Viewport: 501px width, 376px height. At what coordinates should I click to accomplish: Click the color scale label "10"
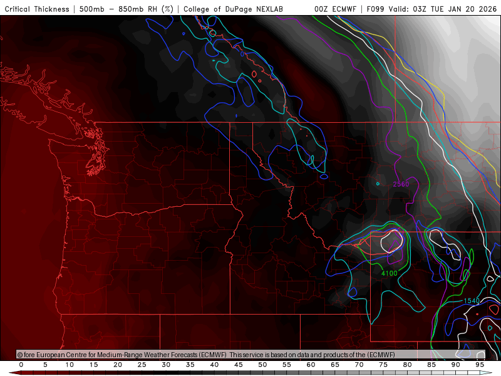point(70,365)
